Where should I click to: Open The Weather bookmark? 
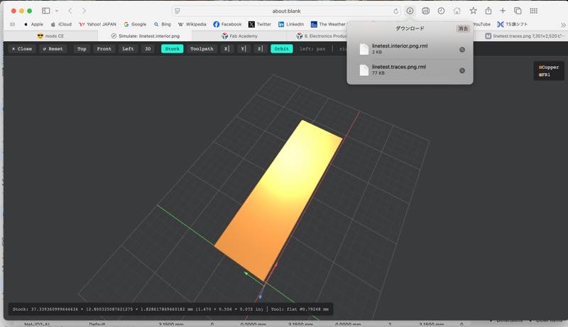coord(329,24)
